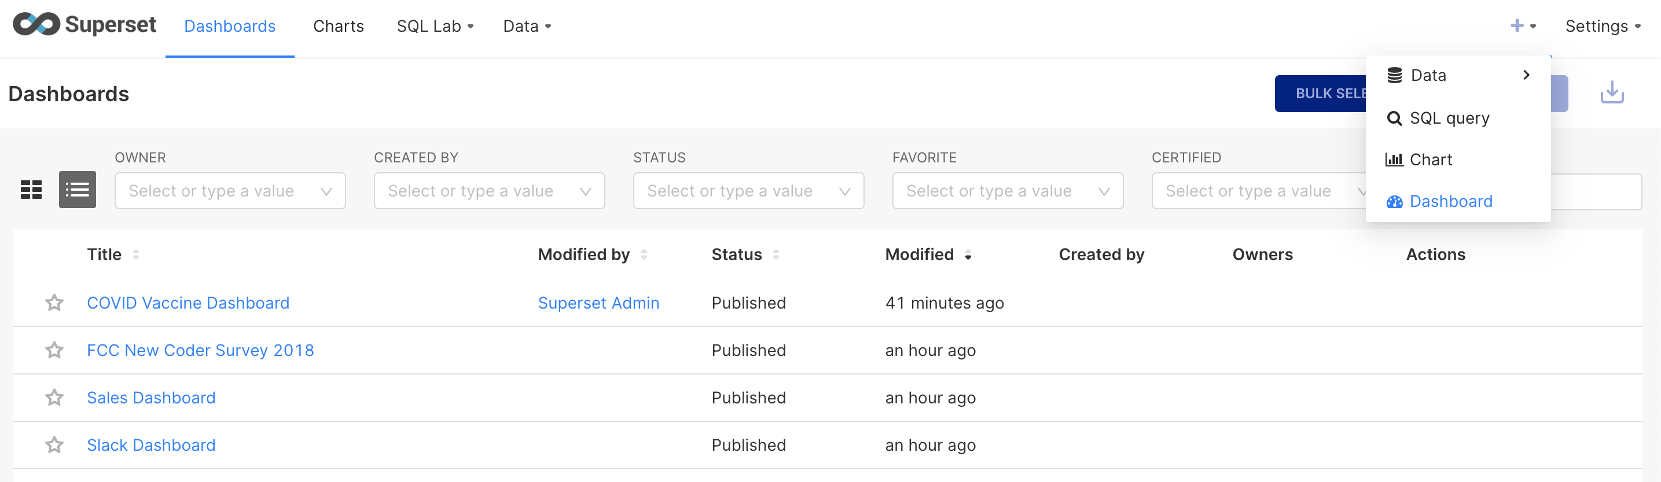1661x482 pixels.
Task: Click the SQL query magnifier icon
Action: coord(1394,118)
